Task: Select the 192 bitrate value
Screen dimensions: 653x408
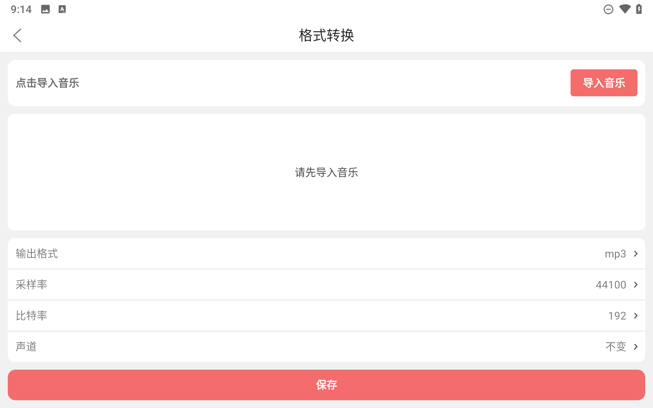Action: (617, 316)
